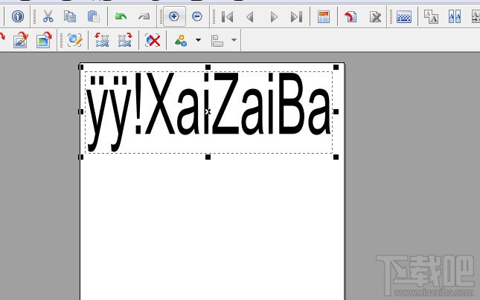The image size is (480, 300).
Task: Open dropdown arrow beside the shapes icon
Action: (x=199, y=40)
